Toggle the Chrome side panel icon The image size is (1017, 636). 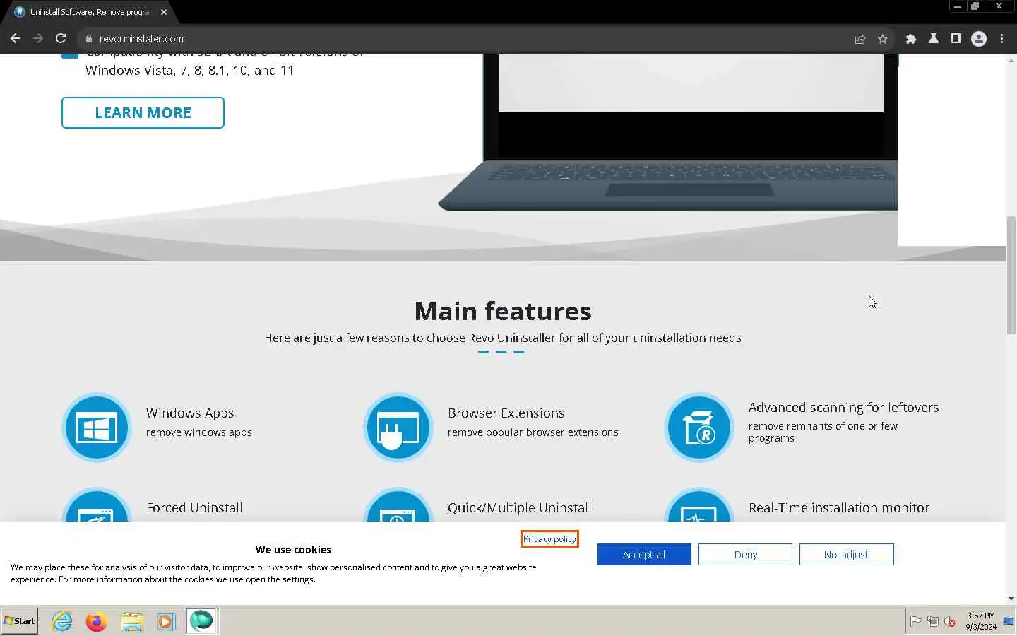click(x=956, y=39)
